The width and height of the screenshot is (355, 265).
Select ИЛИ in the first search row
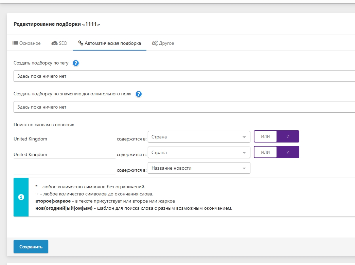(265, 137)
